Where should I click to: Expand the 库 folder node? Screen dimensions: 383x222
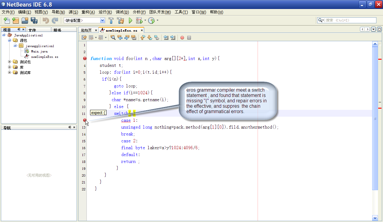pyautogui.click(x=10, y=67)
